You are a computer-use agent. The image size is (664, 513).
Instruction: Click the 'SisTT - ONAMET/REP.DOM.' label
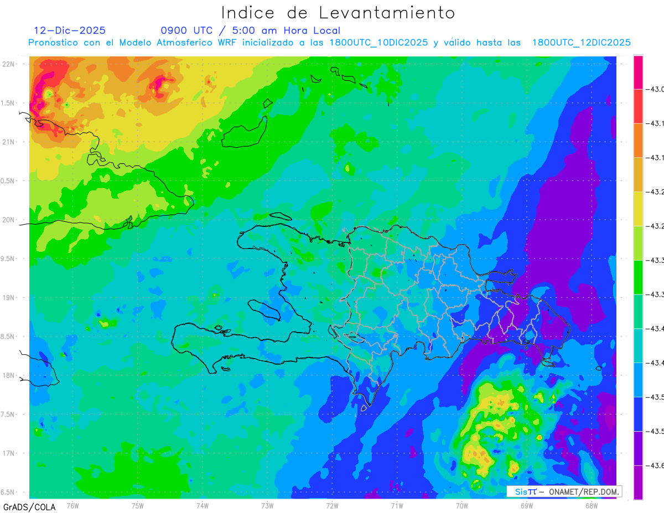[x=564, y=491]
